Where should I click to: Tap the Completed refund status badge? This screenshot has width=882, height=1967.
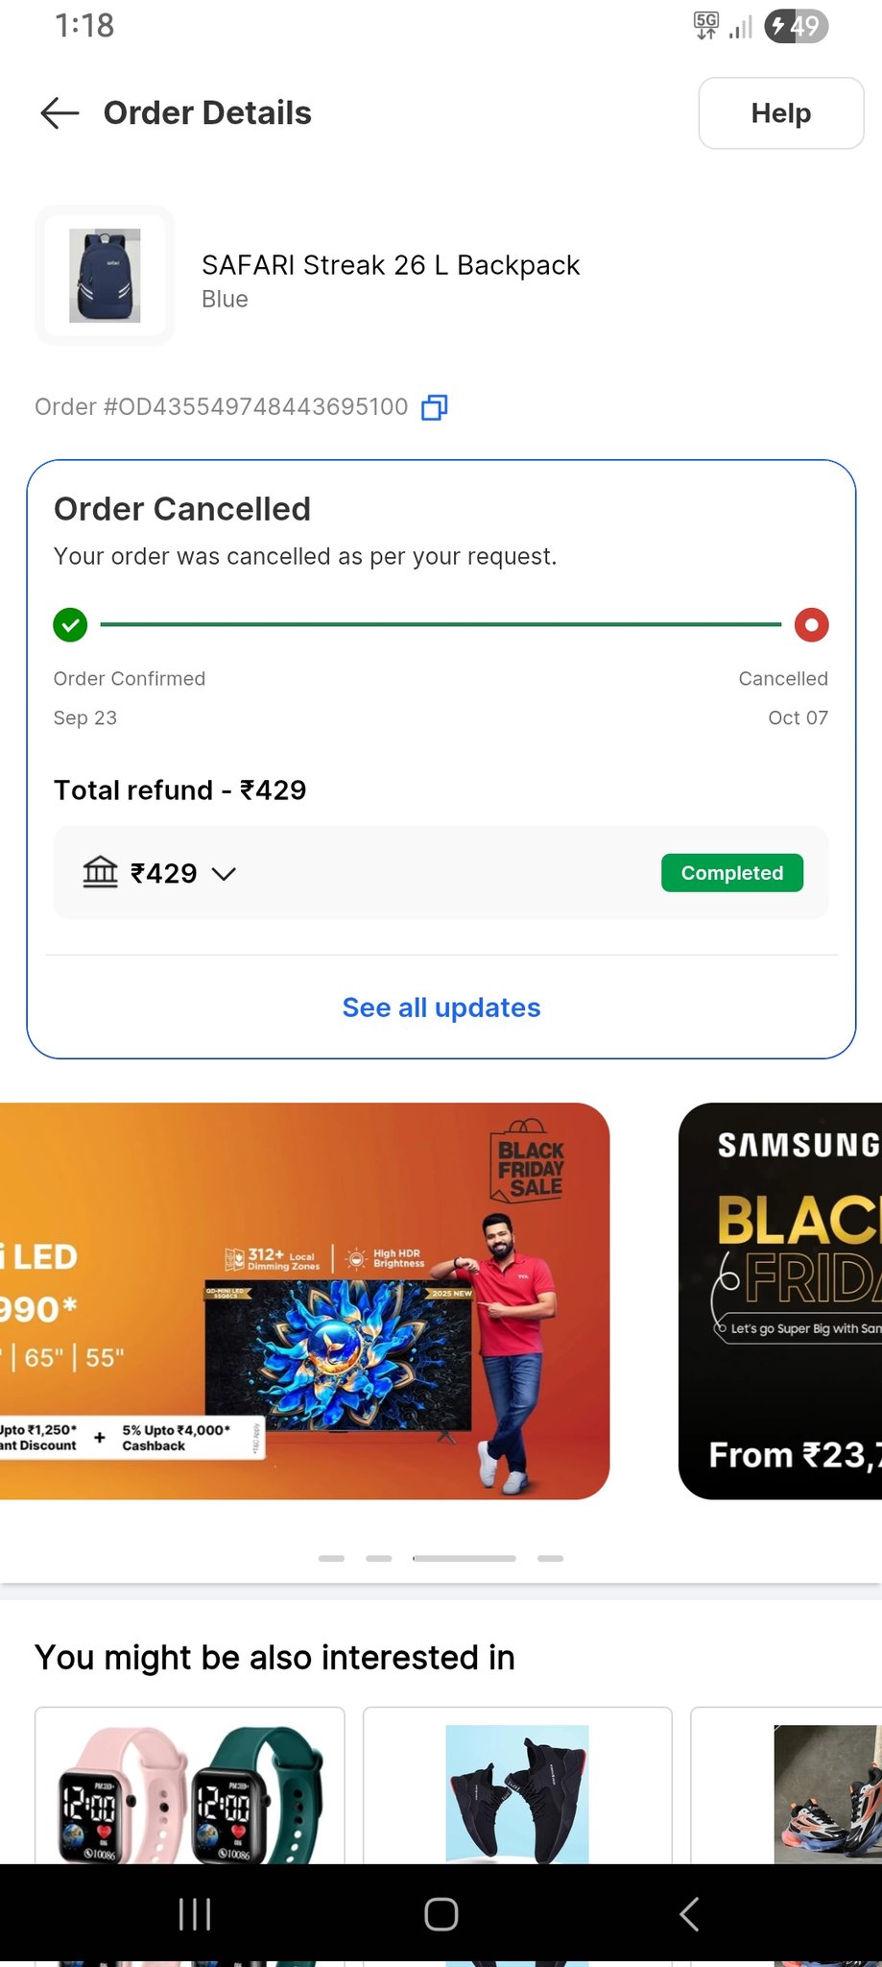click(x=732, y=873)
